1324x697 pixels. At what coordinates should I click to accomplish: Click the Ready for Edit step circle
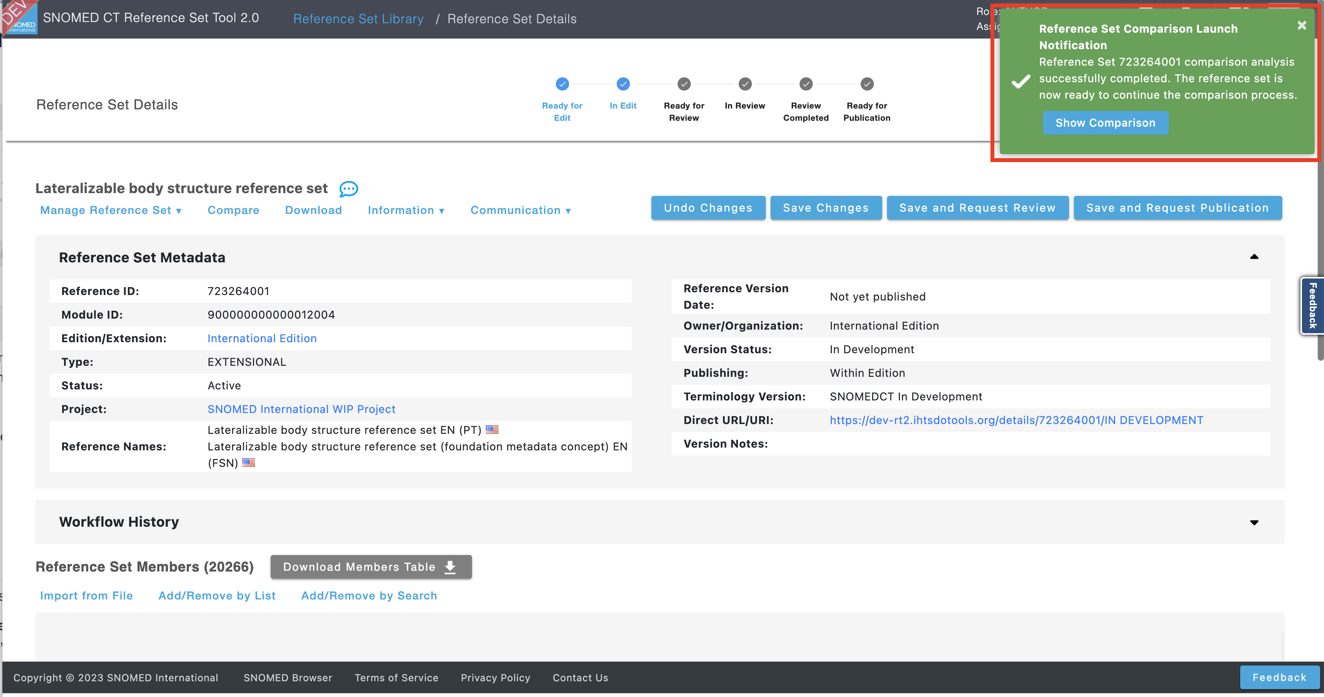tap(562, 83)
